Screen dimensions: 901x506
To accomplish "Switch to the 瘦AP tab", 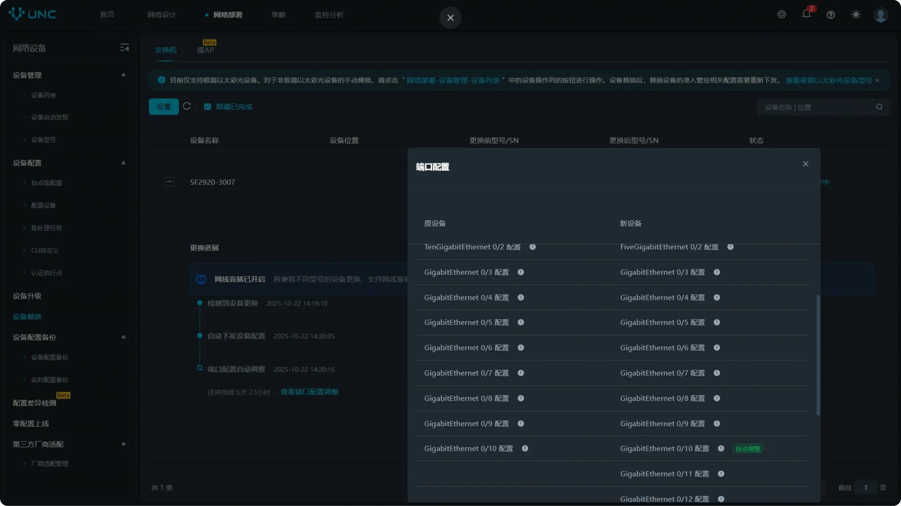I will click(205, 50).
